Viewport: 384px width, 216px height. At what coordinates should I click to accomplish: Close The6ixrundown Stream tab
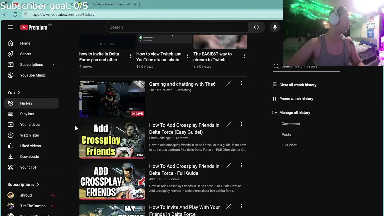pos(135,4)
